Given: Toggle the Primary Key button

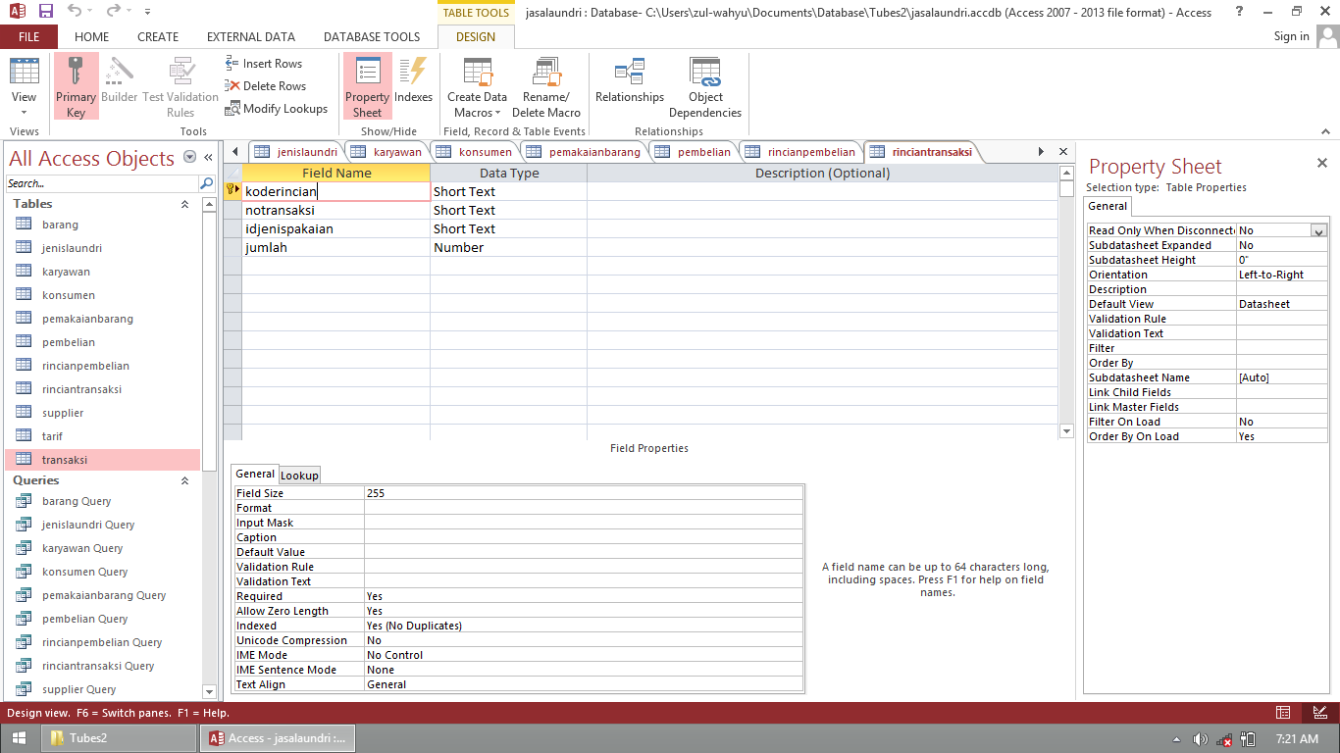Looking at the screenshot, I should 76,86.
